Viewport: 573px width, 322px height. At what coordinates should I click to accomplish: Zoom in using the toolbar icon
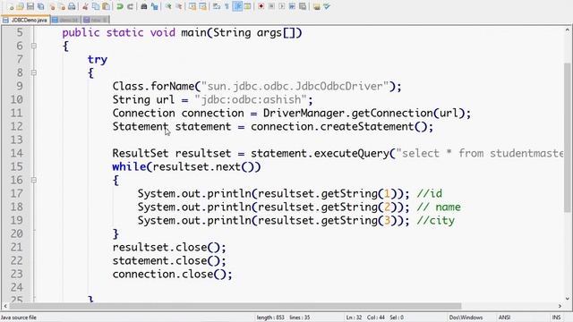(168, 6)
